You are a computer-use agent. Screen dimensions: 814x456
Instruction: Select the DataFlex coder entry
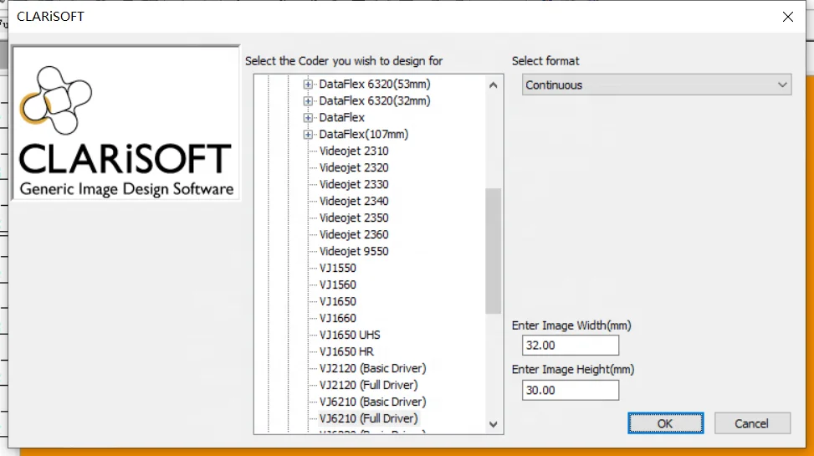click(x=341, y=117)
